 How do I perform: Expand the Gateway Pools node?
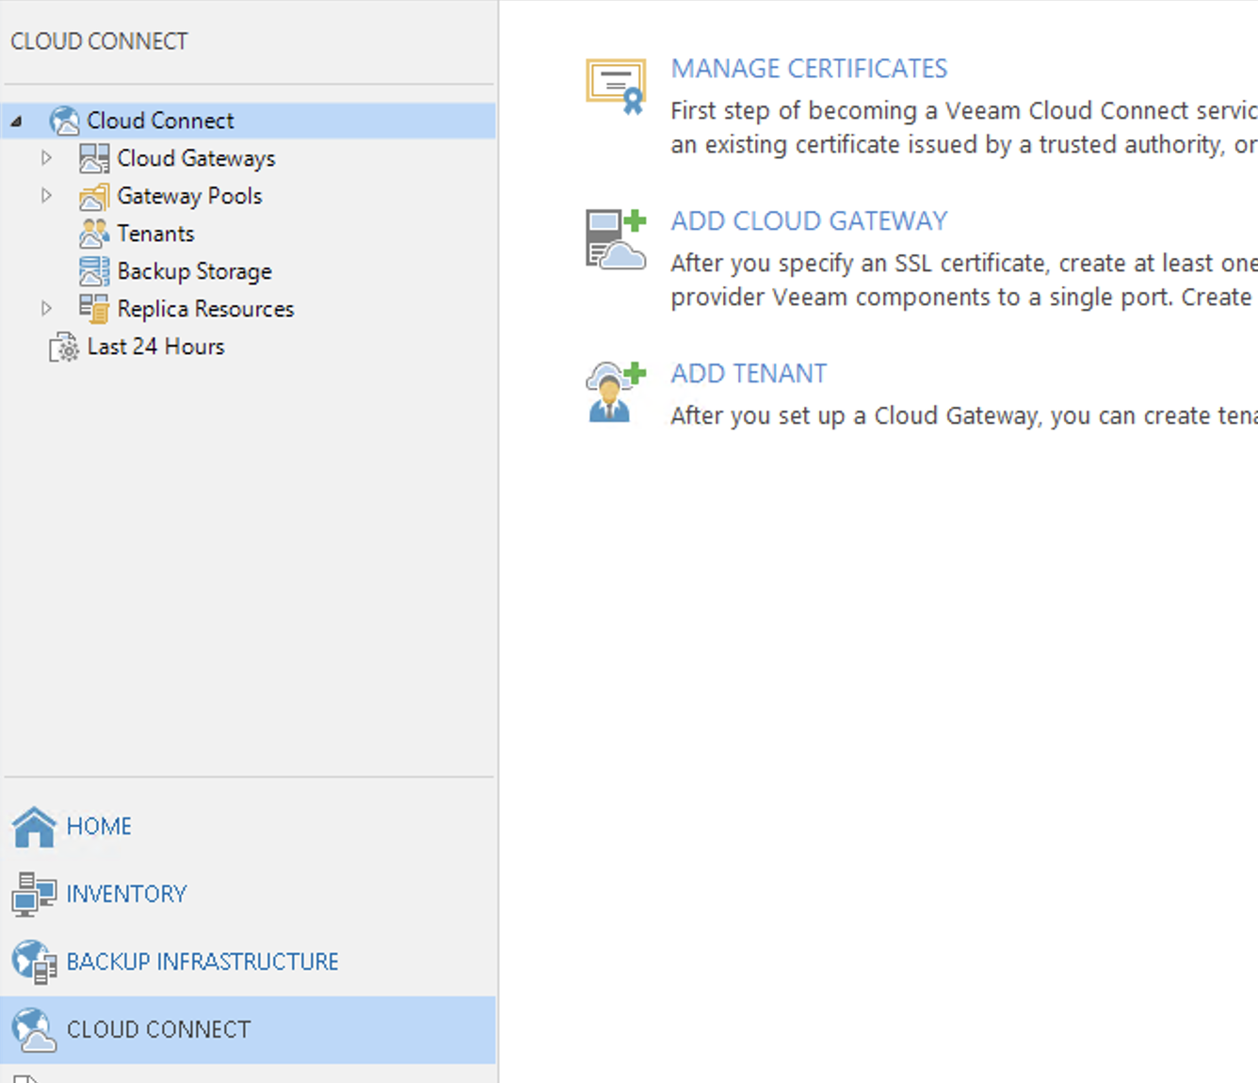click(x=46, y=196)
